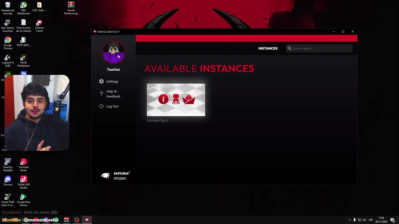
Task: Click the Voicemeeter taskbar icon
Action: (x=66, y=220)
